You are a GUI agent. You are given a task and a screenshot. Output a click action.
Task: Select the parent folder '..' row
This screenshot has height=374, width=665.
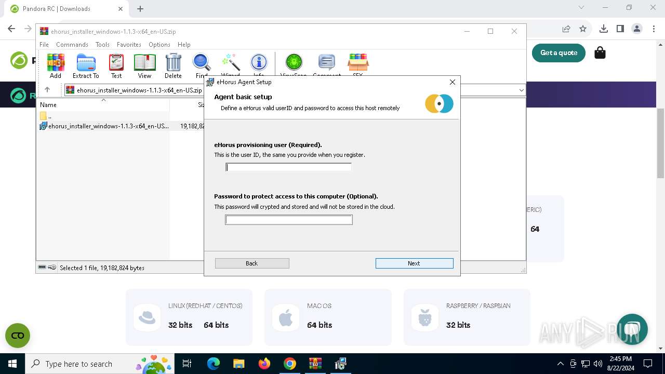click(x=46, y=116)
